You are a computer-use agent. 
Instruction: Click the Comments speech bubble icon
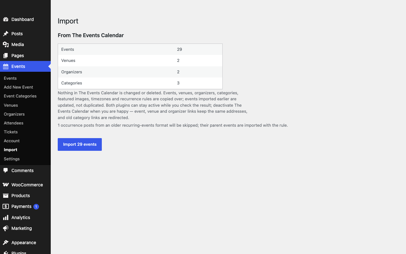click(x=6, y=170)
